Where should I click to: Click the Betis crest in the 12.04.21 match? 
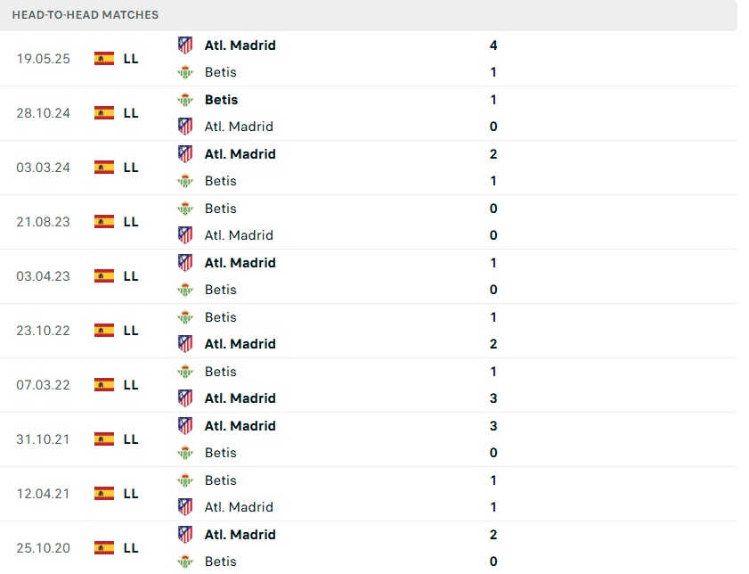click(185, 480)
